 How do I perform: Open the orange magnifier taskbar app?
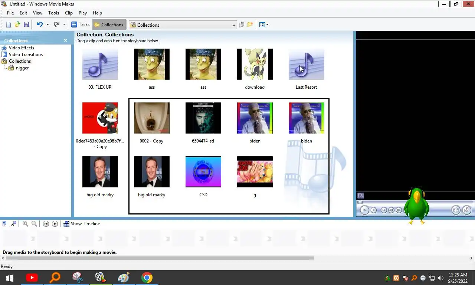[55, 278]
